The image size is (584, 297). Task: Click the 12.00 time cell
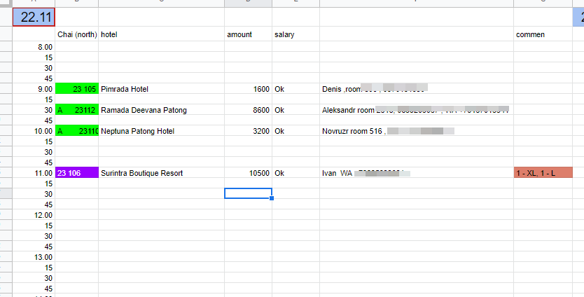coord(34,215)
